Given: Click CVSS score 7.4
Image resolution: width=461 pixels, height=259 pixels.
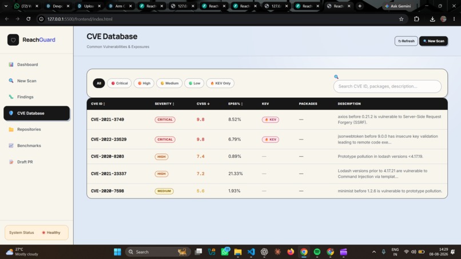Looking at the screenshot, I should coord(201,157).
